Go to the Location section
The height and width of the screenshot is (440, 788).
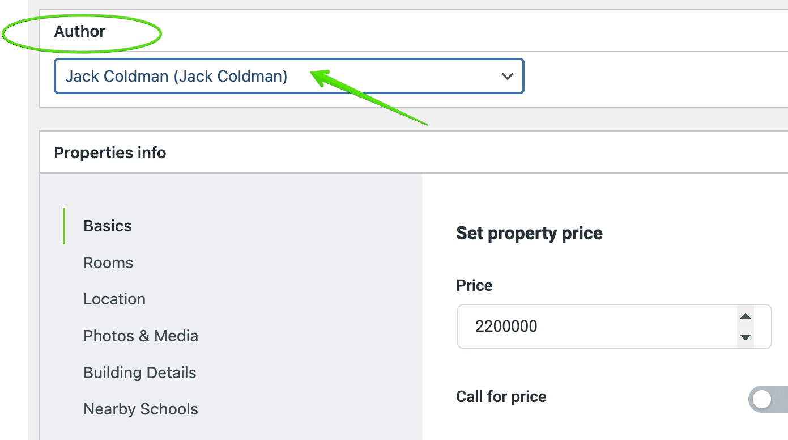114,299
